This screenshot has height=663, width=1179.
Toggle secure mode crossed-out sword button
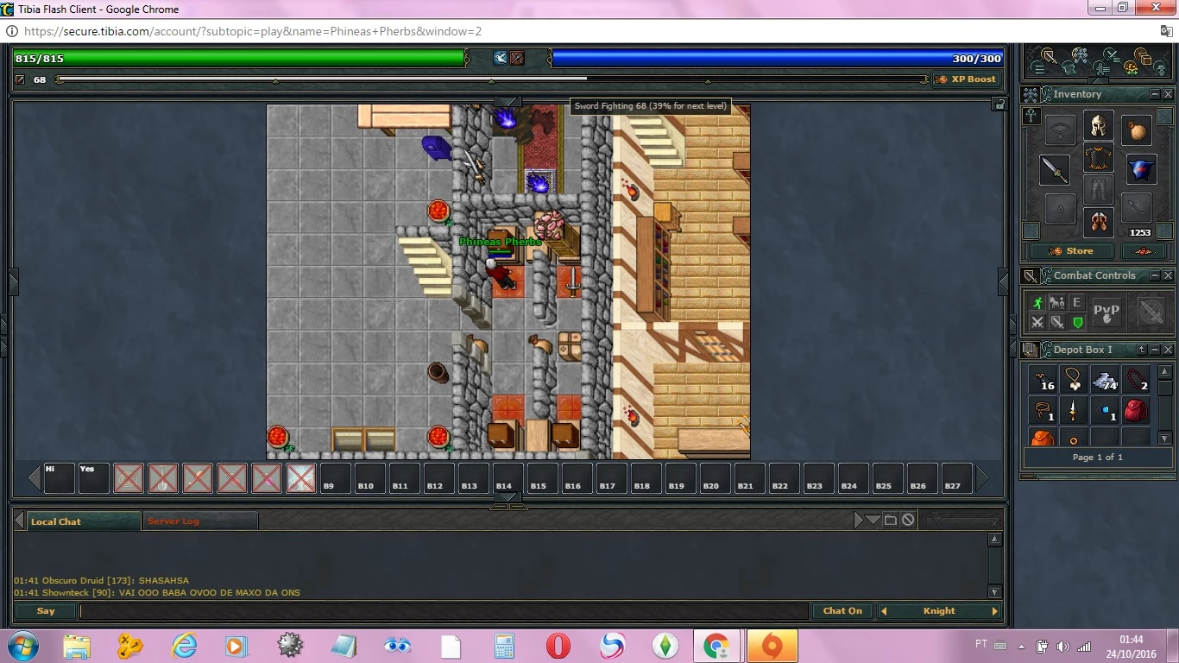click(x=1151, y=312)
